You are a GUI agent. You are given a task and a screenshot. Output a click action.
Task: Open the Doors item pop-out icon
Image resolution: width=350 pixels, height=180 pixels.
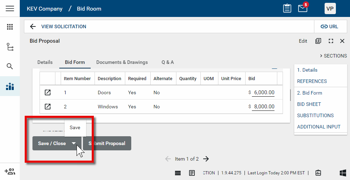[x=48, y=92]
